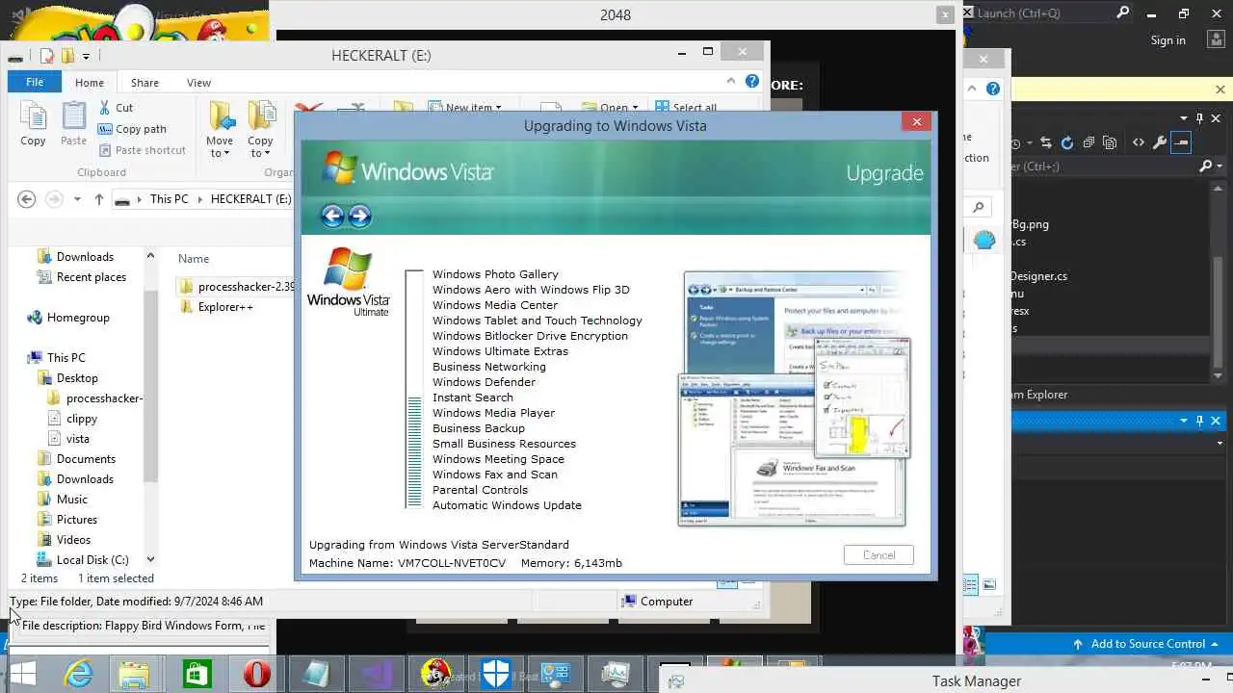Screen dimensions: 1233x693
Task: Select Documents in navigation pane
Action: pos(76,459)
